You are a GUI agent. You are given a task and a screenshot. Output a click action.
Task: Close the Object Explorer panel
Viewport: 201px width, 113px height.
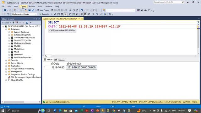tap(39, 19)
